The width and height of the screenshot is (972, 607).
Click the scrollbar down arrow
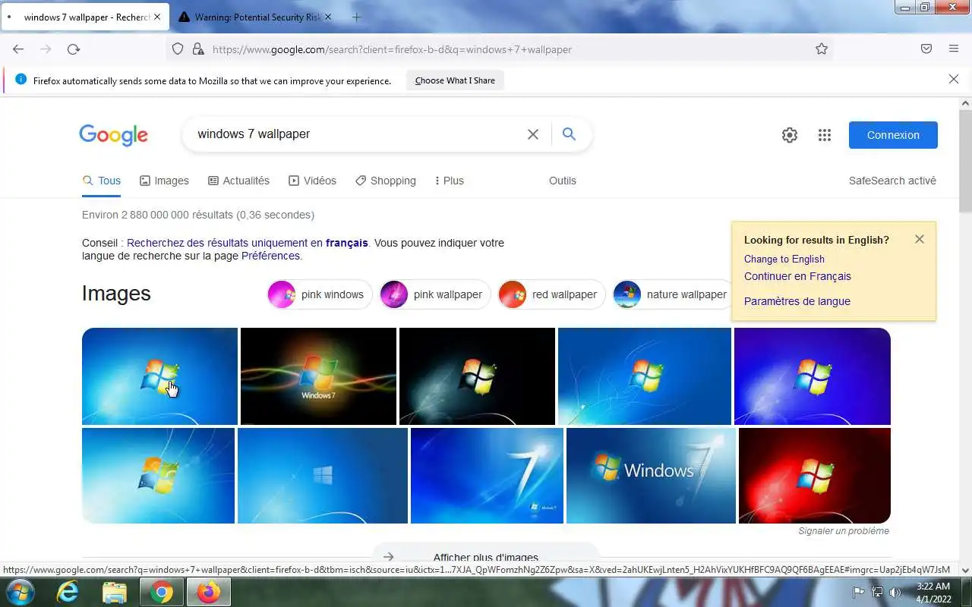click(965, 571)
